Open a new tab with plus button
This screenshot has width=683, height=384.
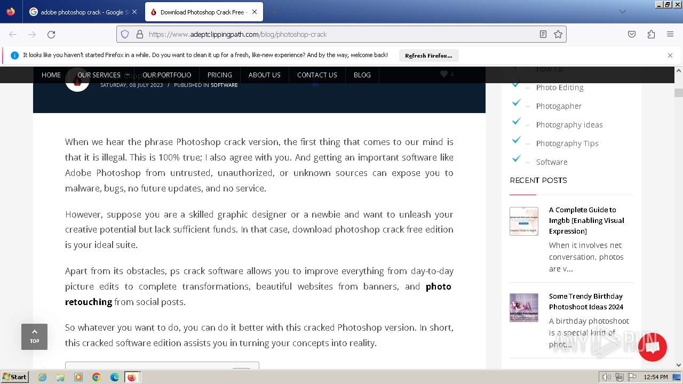pos(275,12)
